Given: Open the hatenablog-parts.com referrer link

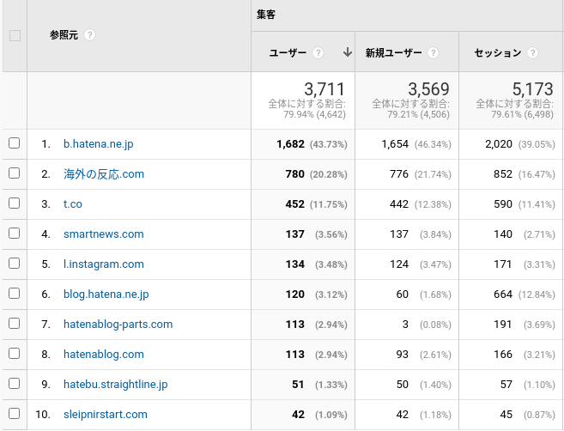Looking at the screenshot, I should point(118,325).
